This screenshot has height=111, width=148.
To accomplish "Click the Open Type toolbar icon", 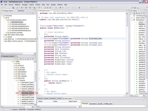I will point(60,8).
